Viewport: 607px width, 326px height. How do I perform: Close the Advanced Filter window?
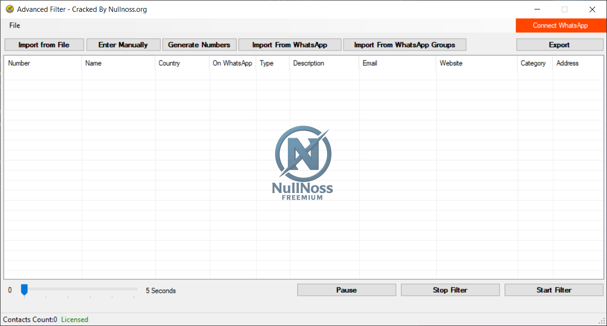592,9
